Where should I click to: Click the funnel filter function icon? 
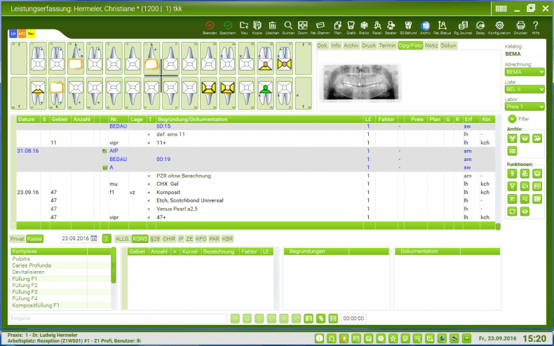coord(513,186)
